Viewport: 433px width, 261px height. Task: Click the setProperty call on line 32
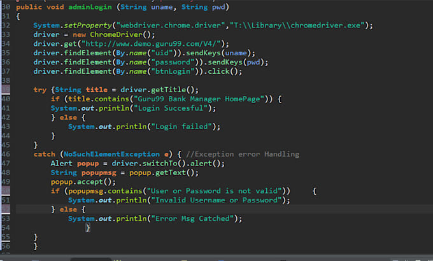coord(88,25)
